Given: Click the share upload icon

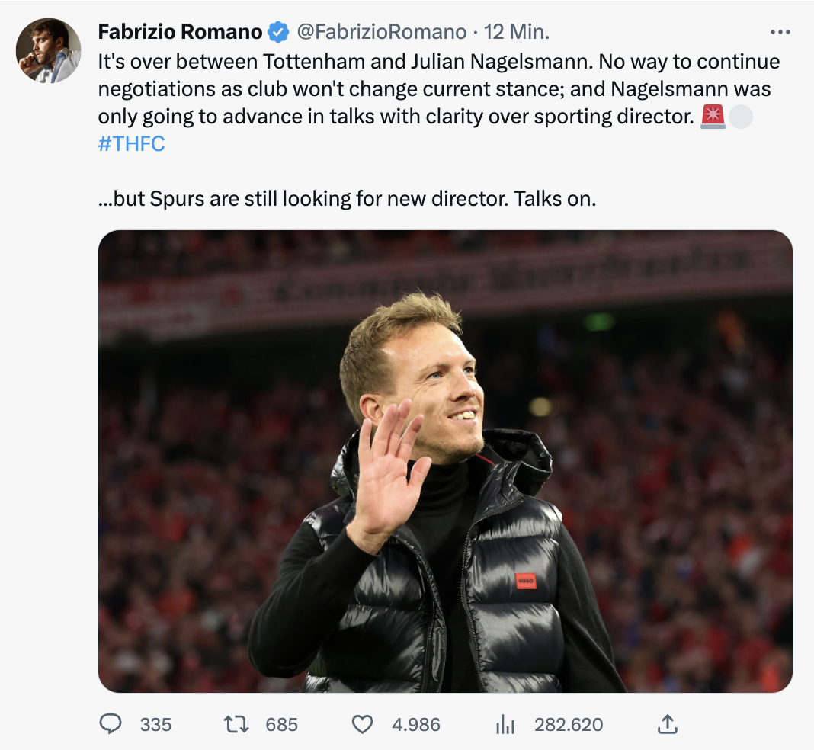Looking at the screenshot, I should tap(667, 724).
